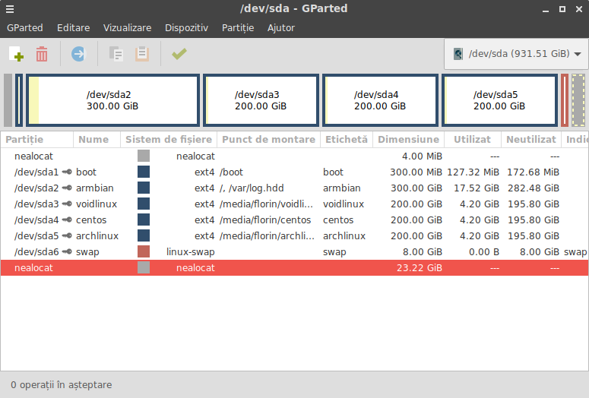Click the Paste partition clipboard icon
The image size is (589, 398).
tap(142, 54)
